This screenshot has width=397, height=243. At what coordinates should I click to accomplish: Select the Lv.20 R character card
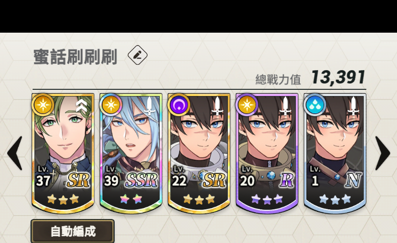tap(267, 153)
